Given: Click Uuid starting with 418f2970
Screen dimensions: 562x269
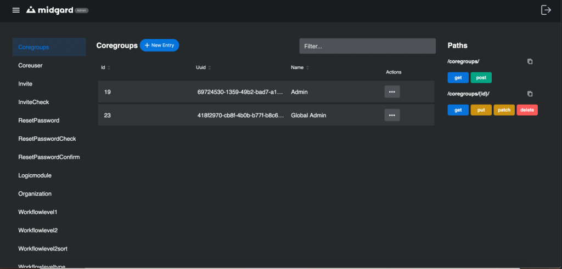Looking at the screenshot, I should (x=240, y=116).
